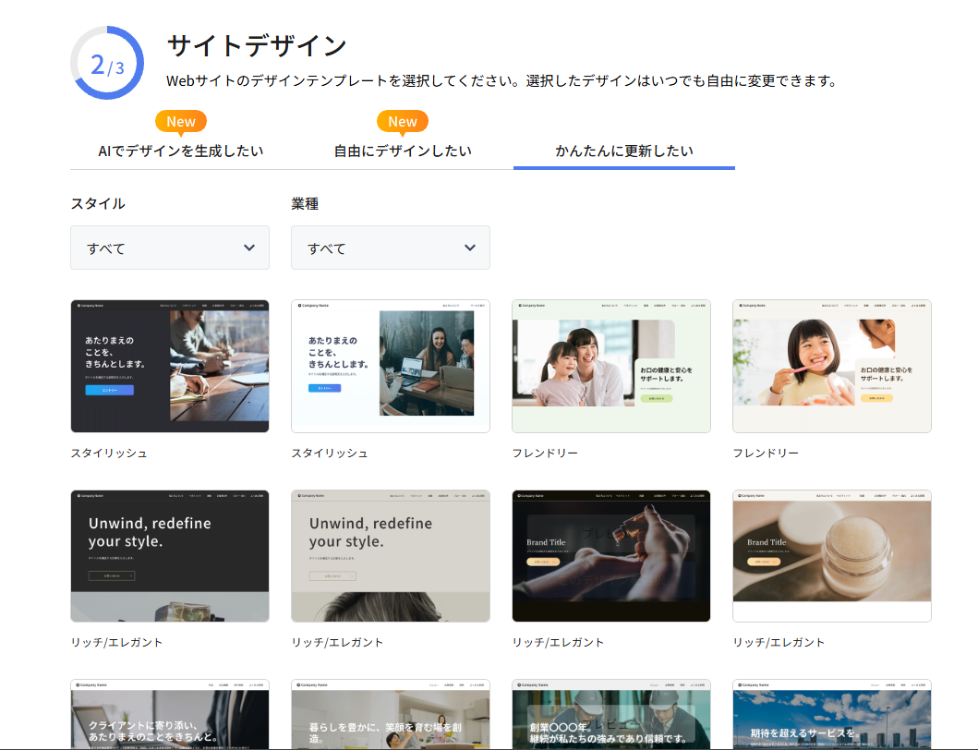Choose the white スタイリッシュ template thumbnail
Image resolution: width=978 pixels, height=750 pixels.
click(390, 366)
